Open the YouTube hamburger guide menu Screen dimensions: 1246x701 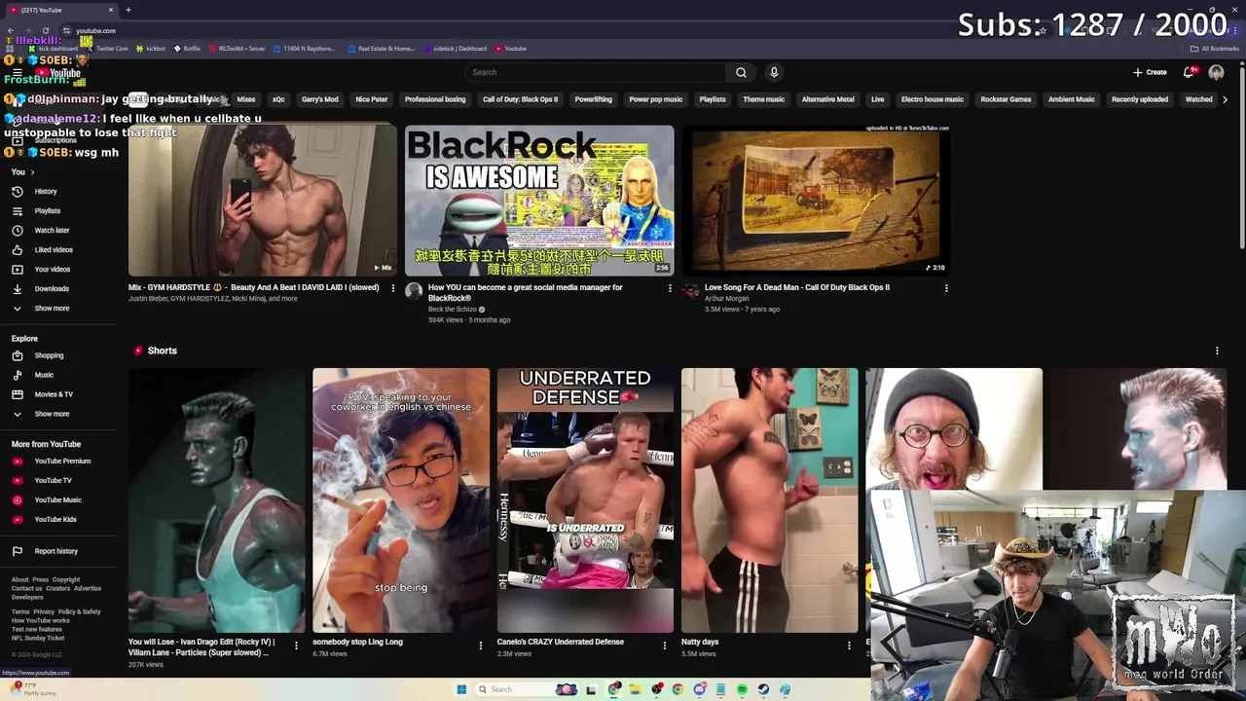pos(17,73)
